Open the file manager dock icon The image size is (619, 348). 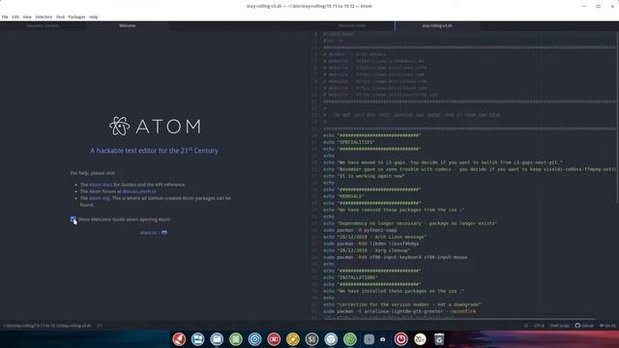217,339
